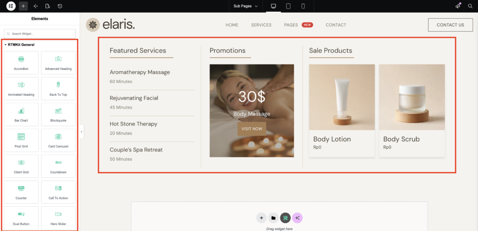The height and width of the screenshot is (231, 478).
Task: Open the Elementor logo menu
Action: [11, 6]
